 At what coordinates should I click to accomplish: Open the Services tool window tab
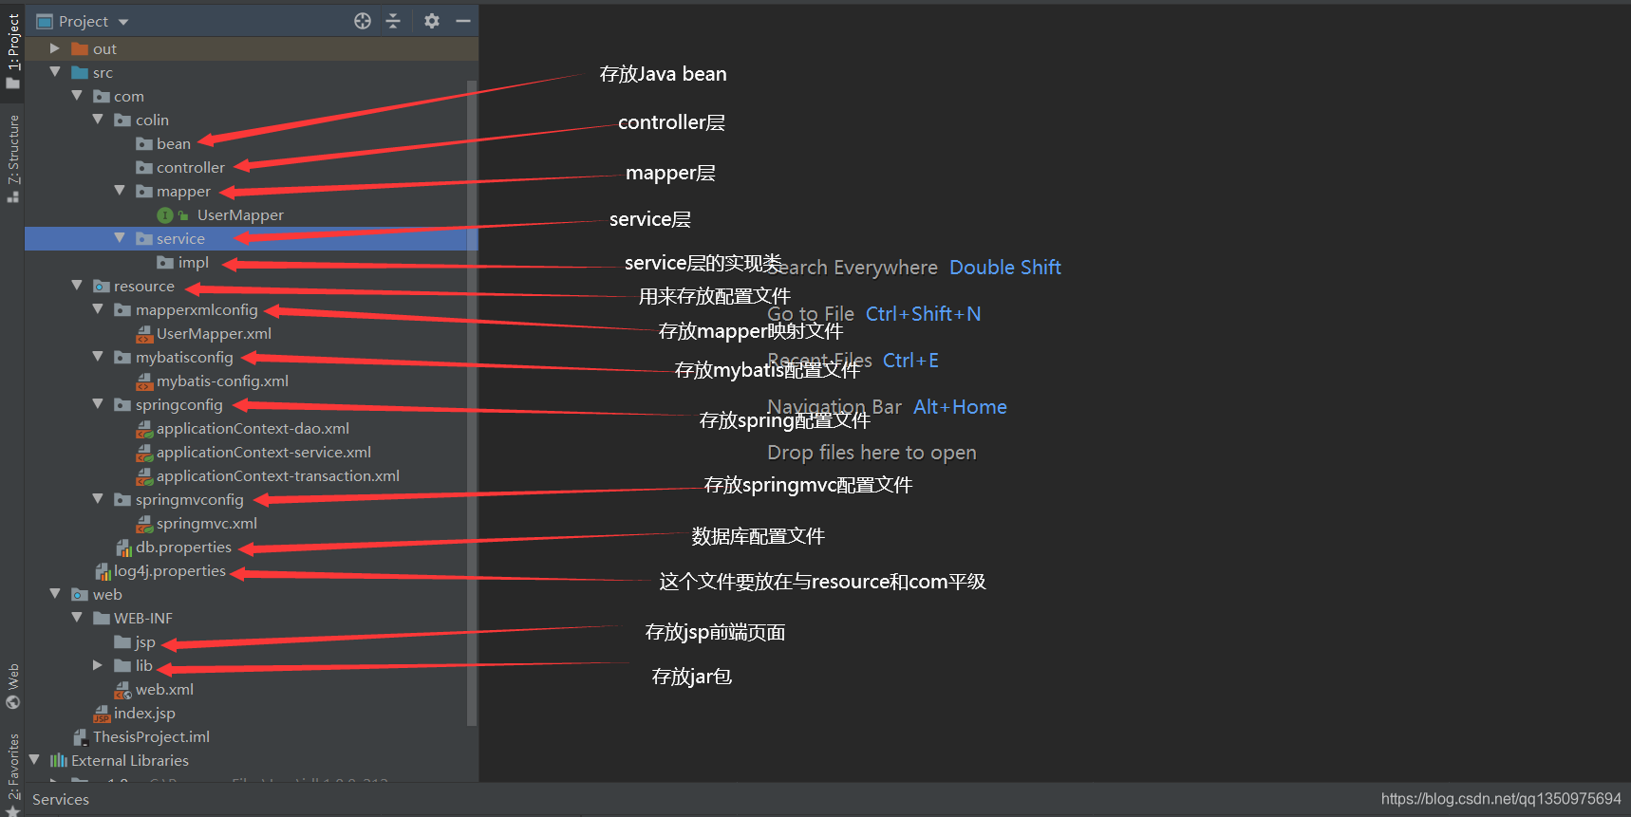(x=61, y=800)
